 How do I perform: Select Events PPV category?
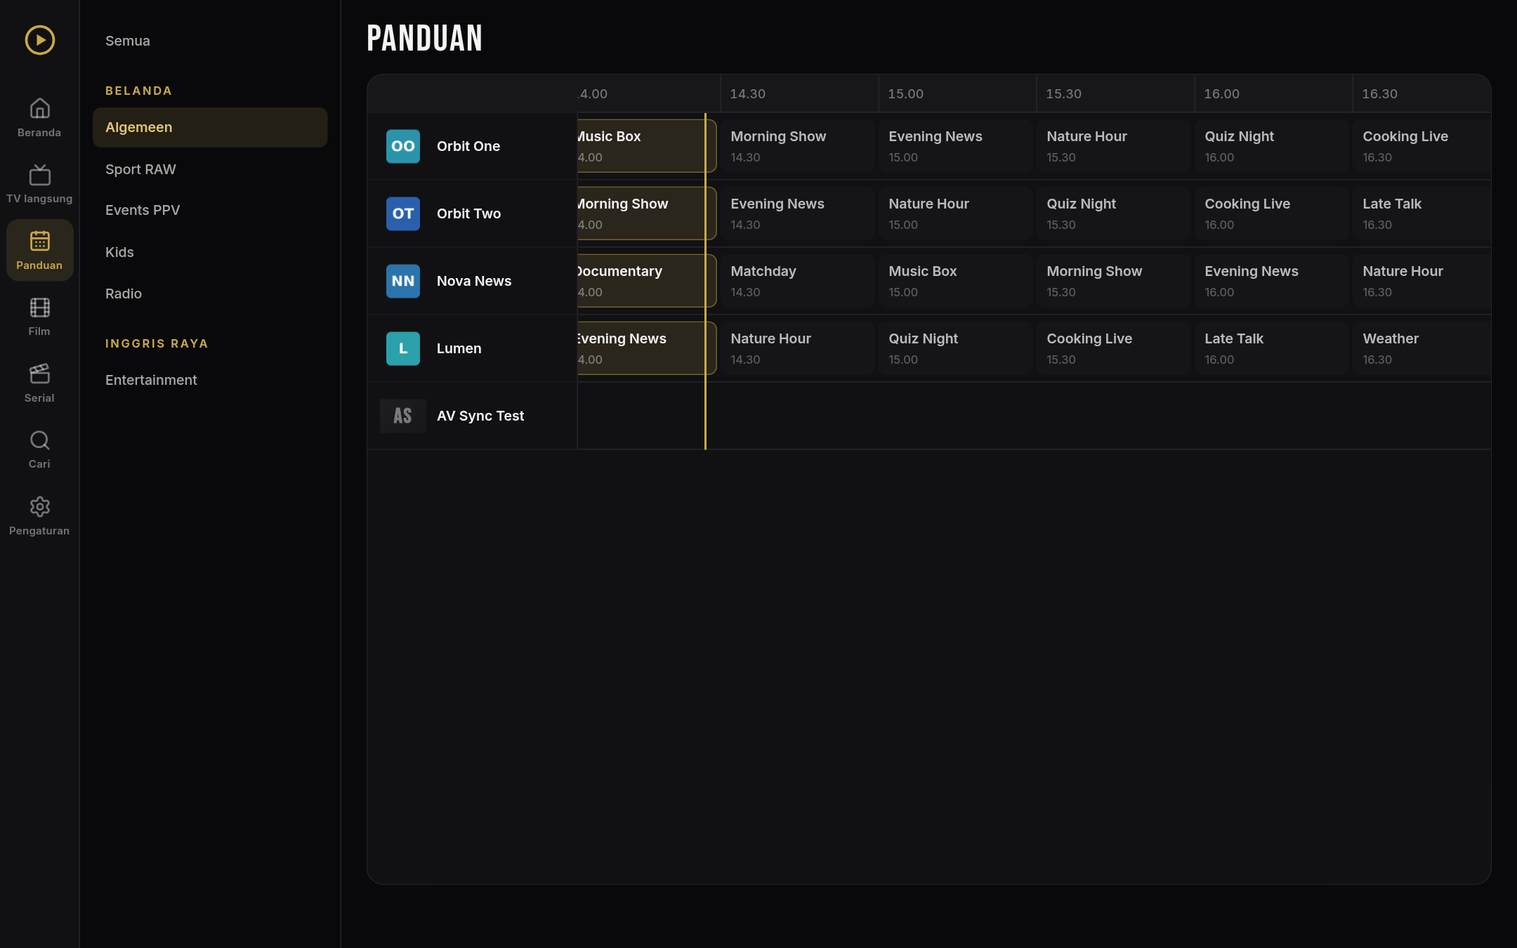point(210,210)
